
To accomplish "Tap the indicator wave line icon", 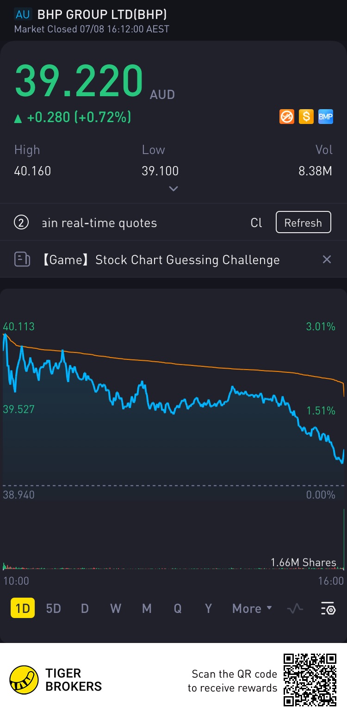I will (x=295, y=608).
